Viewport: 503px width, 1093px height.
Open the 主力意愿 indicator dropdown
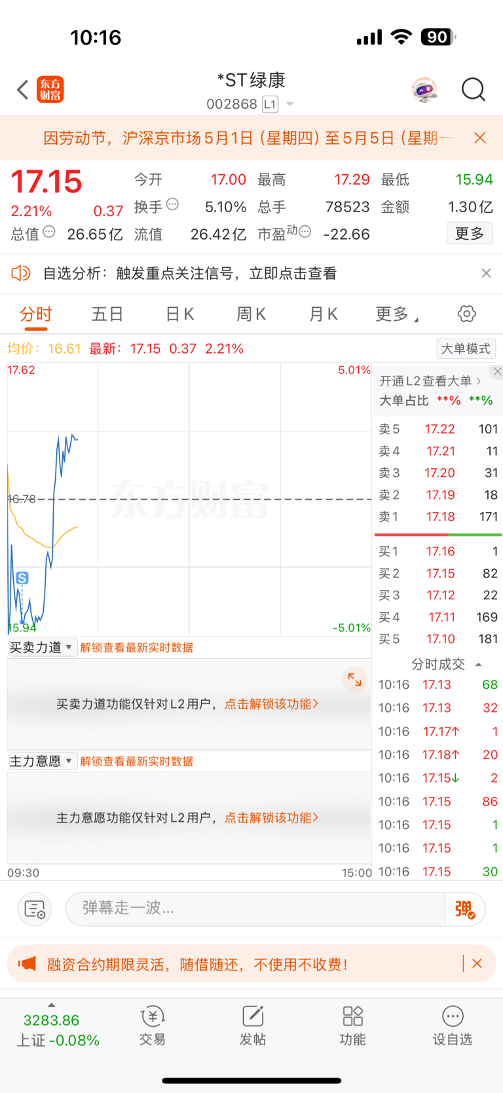42,761
